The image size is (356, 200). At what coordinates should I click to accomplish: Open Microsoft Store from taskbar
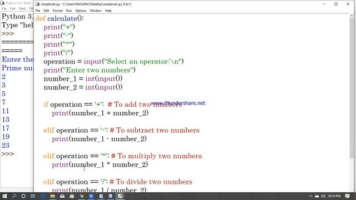72,196
